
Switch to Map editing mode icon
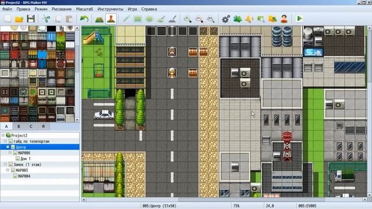pos(99,19)
